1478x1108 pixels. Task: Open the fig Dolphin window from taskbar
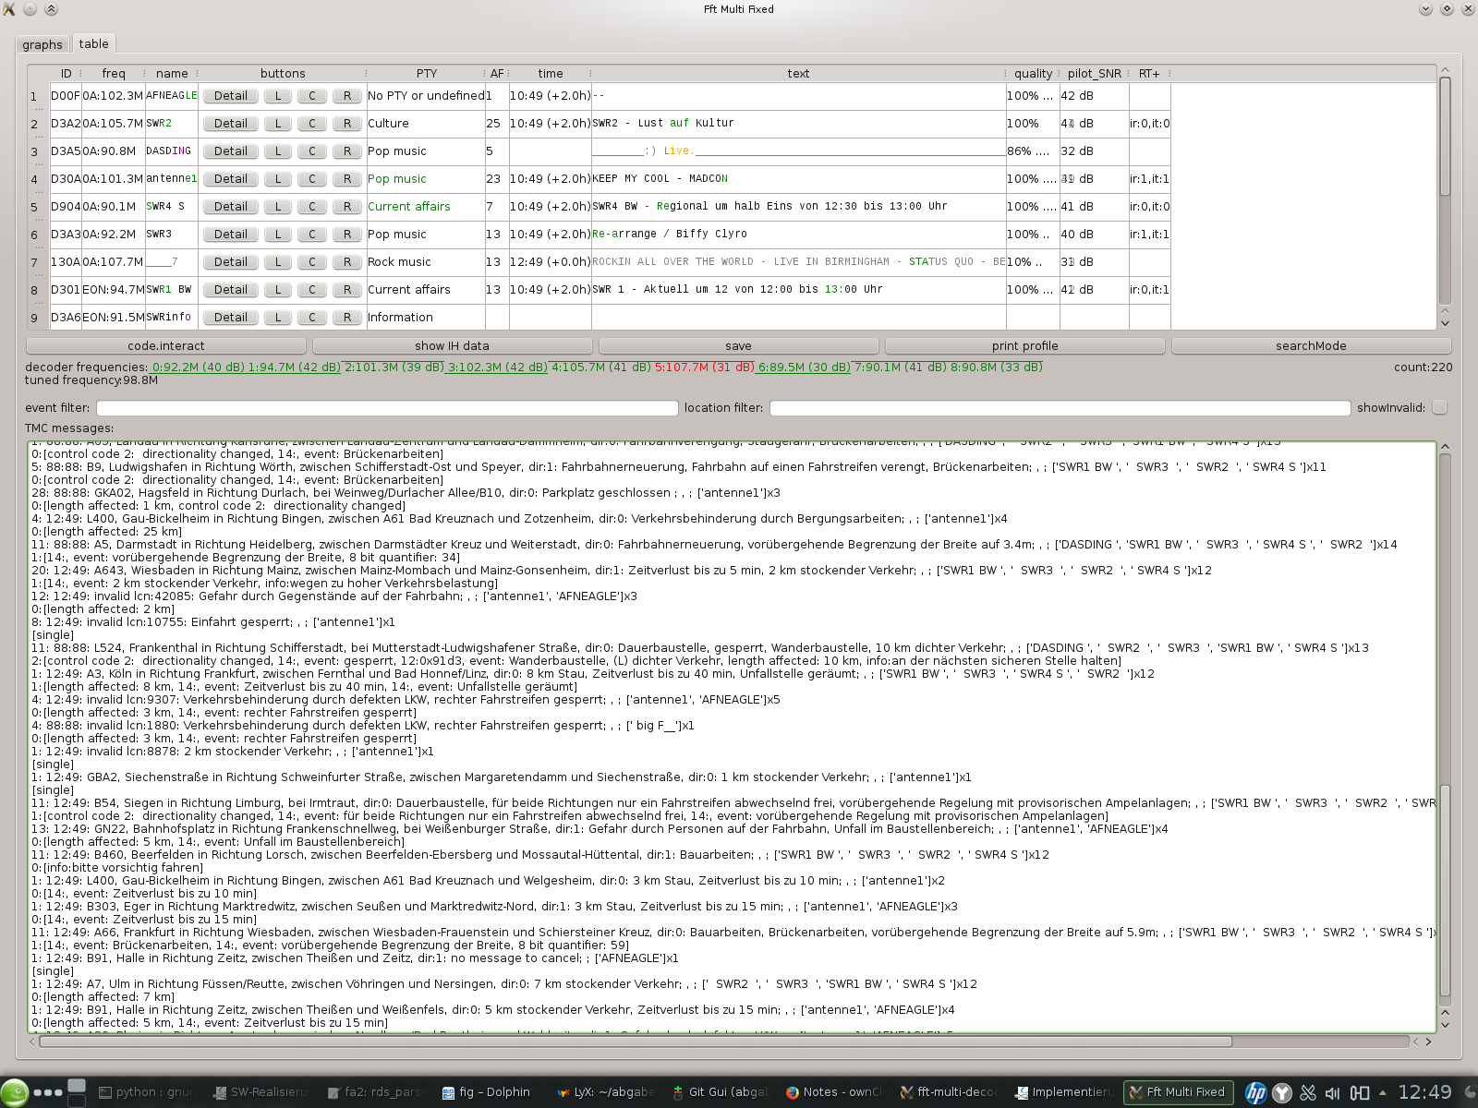[x=485, y=1092]
